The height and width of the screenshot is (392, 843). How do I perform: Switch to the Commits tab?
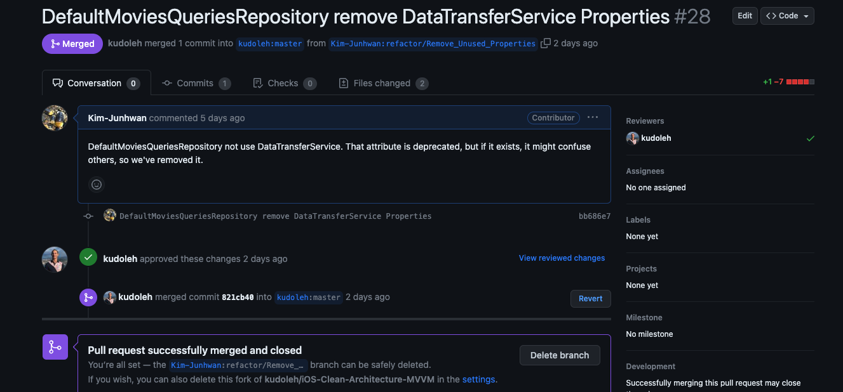(196, 83)
